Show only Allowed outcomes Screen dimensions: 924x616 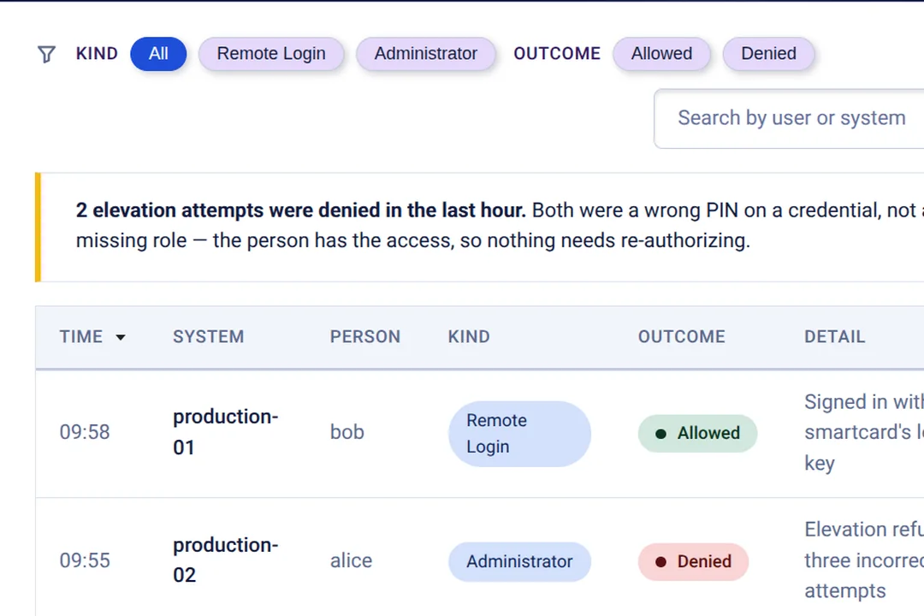[661, 54]
